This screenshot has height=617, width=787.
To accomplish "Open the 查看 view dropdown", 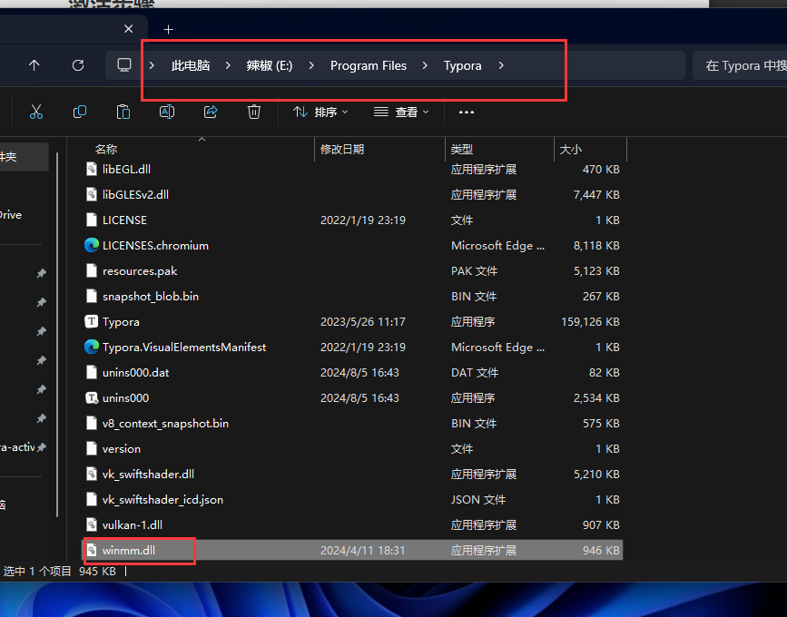I will (401, 112).
